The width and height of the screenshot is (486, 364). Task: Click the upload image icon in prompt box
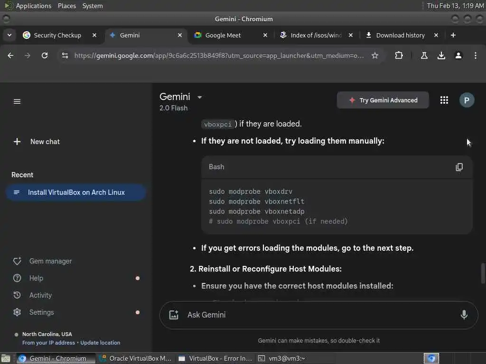(174, 315)
